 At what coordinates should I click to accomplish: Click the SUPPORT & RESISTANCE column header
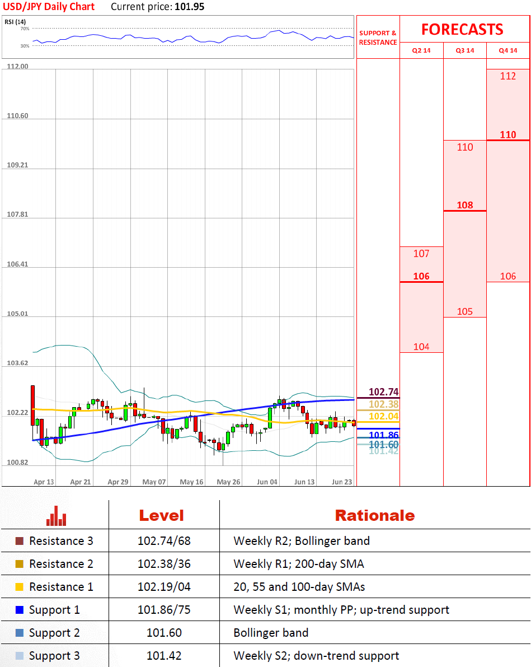[378, 38]
